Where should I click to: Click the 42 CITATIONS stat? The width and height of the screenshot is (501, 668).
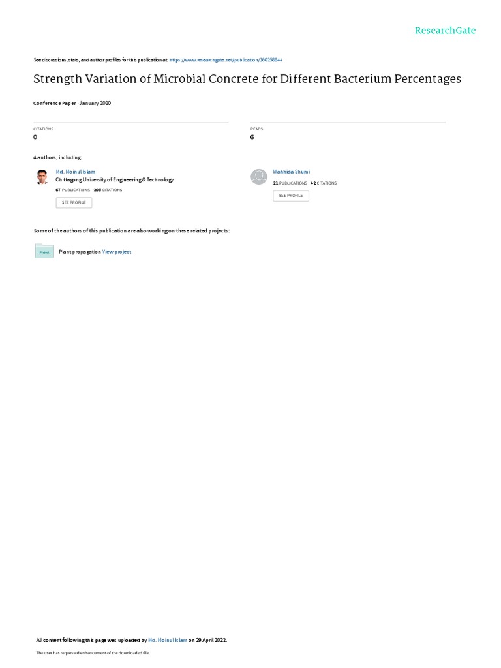[x=324, y=183]
